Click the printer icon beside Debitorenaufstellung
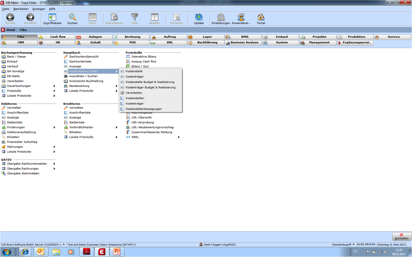This screenshot has height=257, width=412. 3,132
